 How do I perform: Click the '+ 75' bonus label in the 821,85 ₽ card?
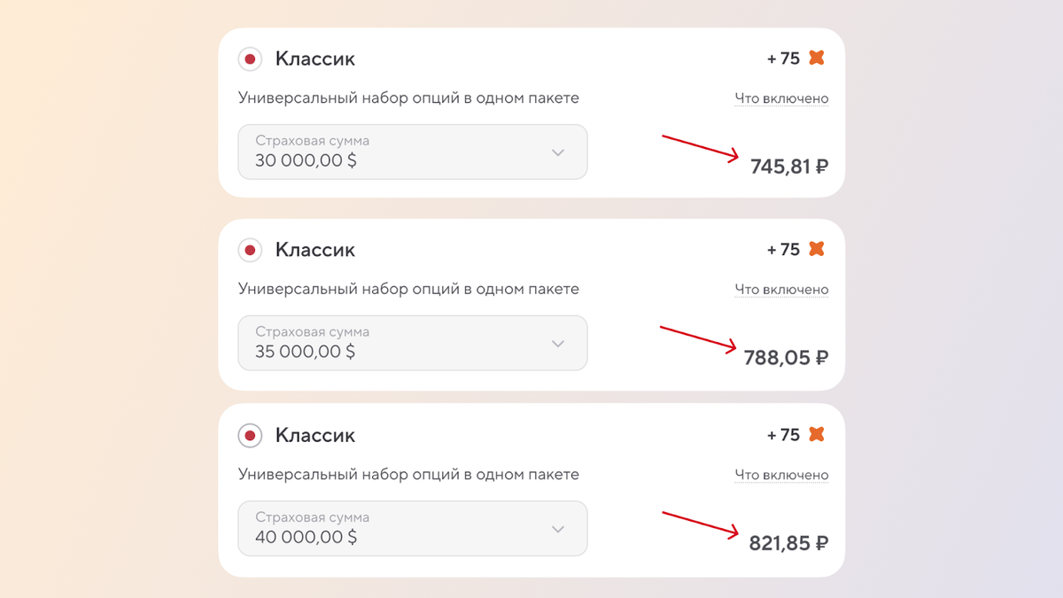coord(783,435)
